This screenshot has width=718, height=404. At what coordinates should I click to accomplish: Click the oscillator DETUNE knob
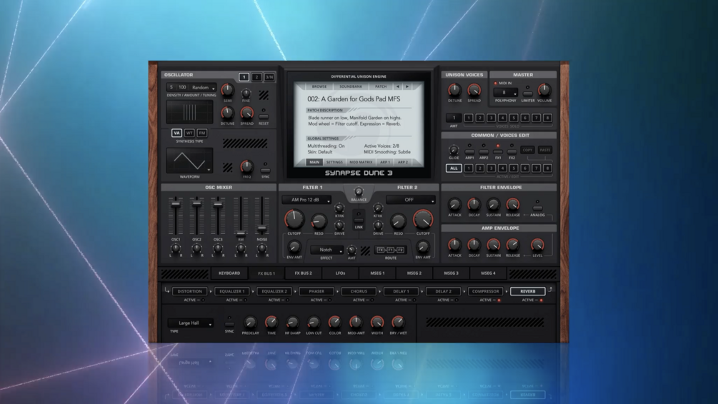tap(227, 113)
